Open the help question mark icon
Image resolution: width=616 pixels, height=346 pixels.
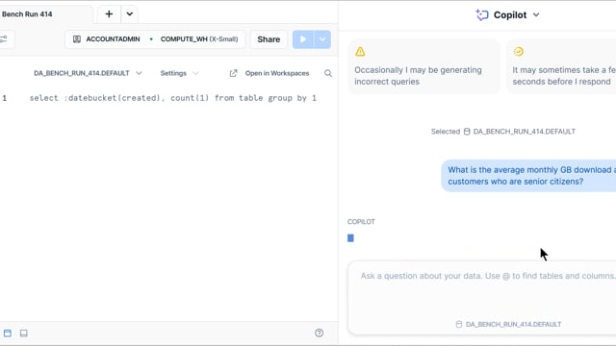click(x=319, y=334)
